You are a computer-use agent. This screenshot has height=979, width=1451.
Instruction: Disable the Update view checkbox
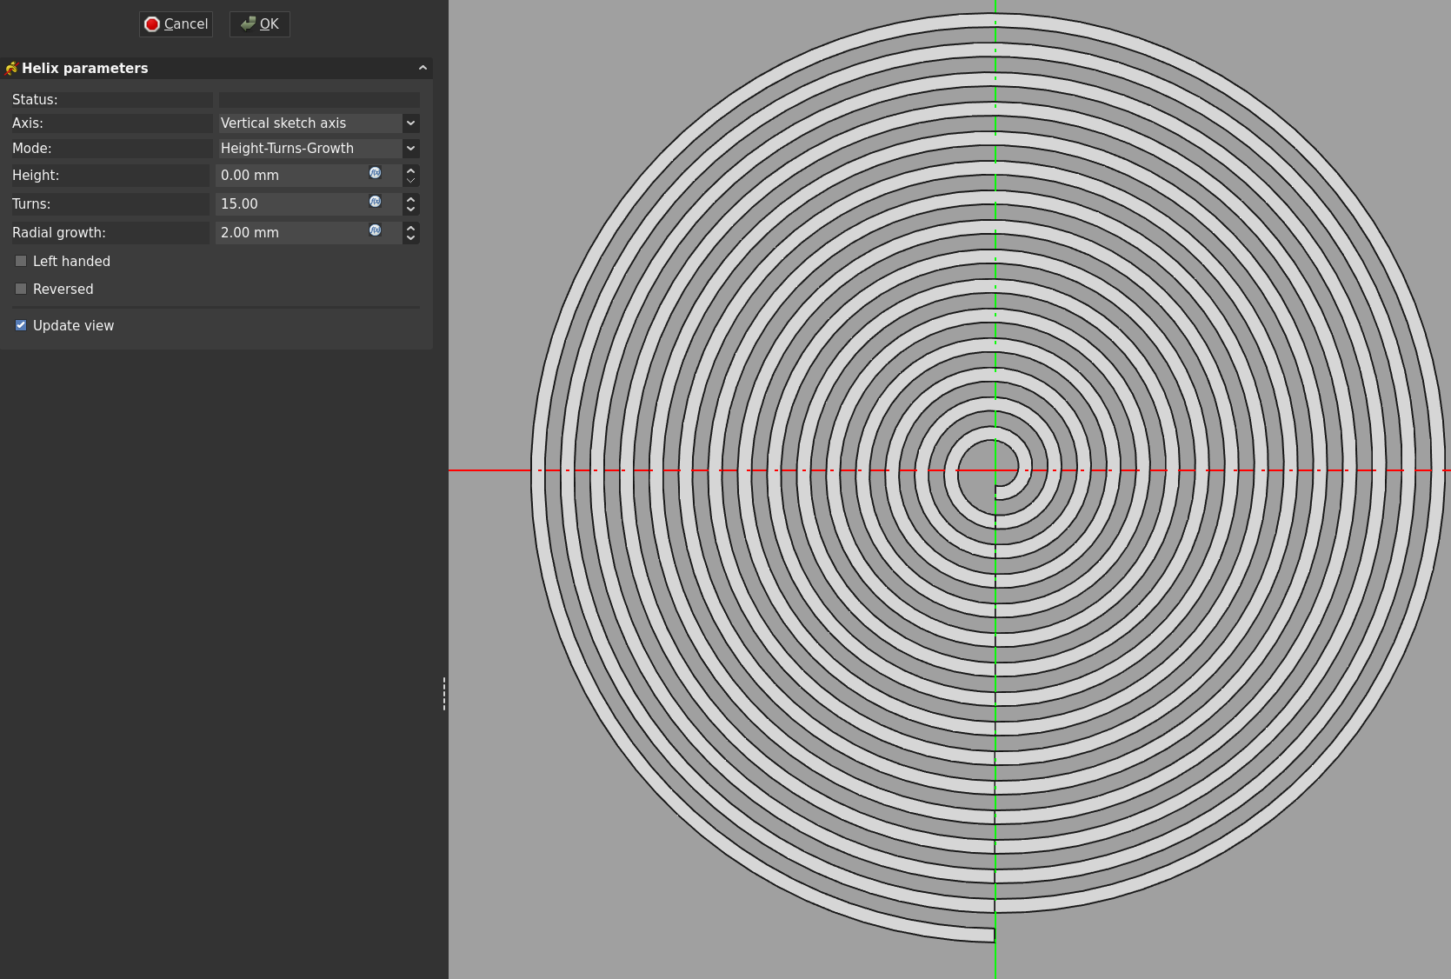[x=21, y=325]
